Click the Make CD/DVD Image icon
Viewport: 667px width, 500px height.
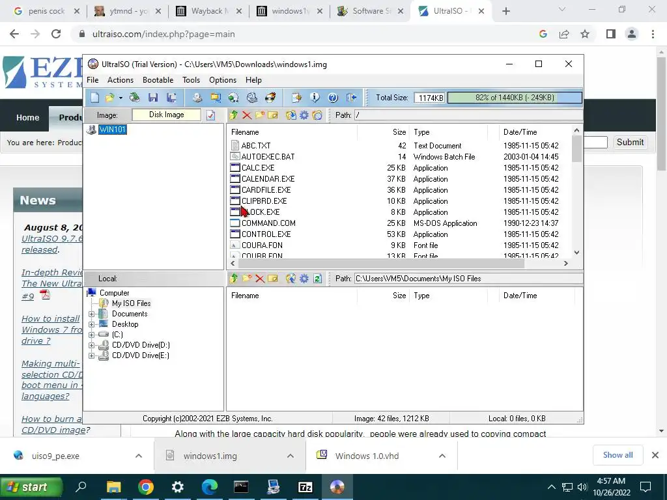pos(197,98)
